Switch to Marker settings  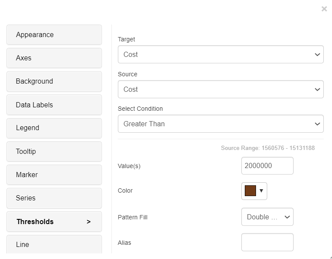click(54, 175)
